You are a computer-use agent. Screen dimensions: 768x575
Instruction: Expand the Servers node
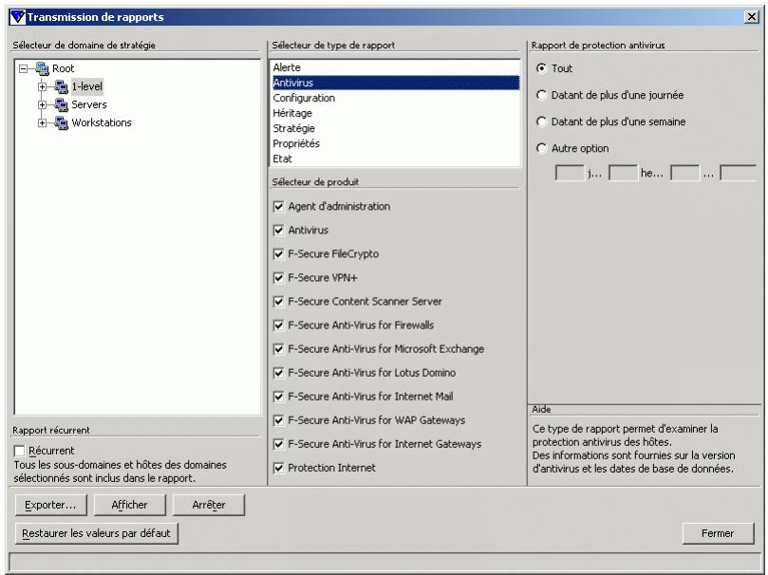pos(42,105)
